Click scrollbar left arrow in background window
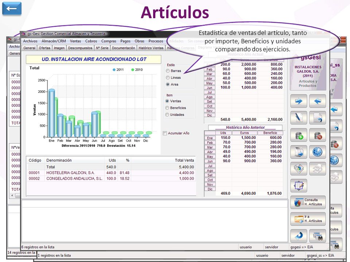 click(x=12, y=196)
